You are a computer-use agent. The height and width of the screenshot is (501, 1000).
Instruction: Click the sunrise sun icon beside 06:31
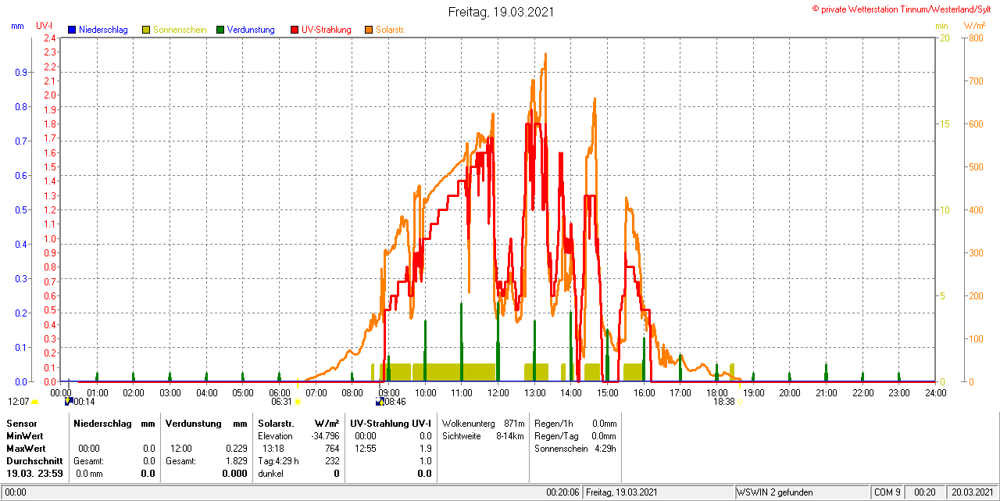(298, 402)
